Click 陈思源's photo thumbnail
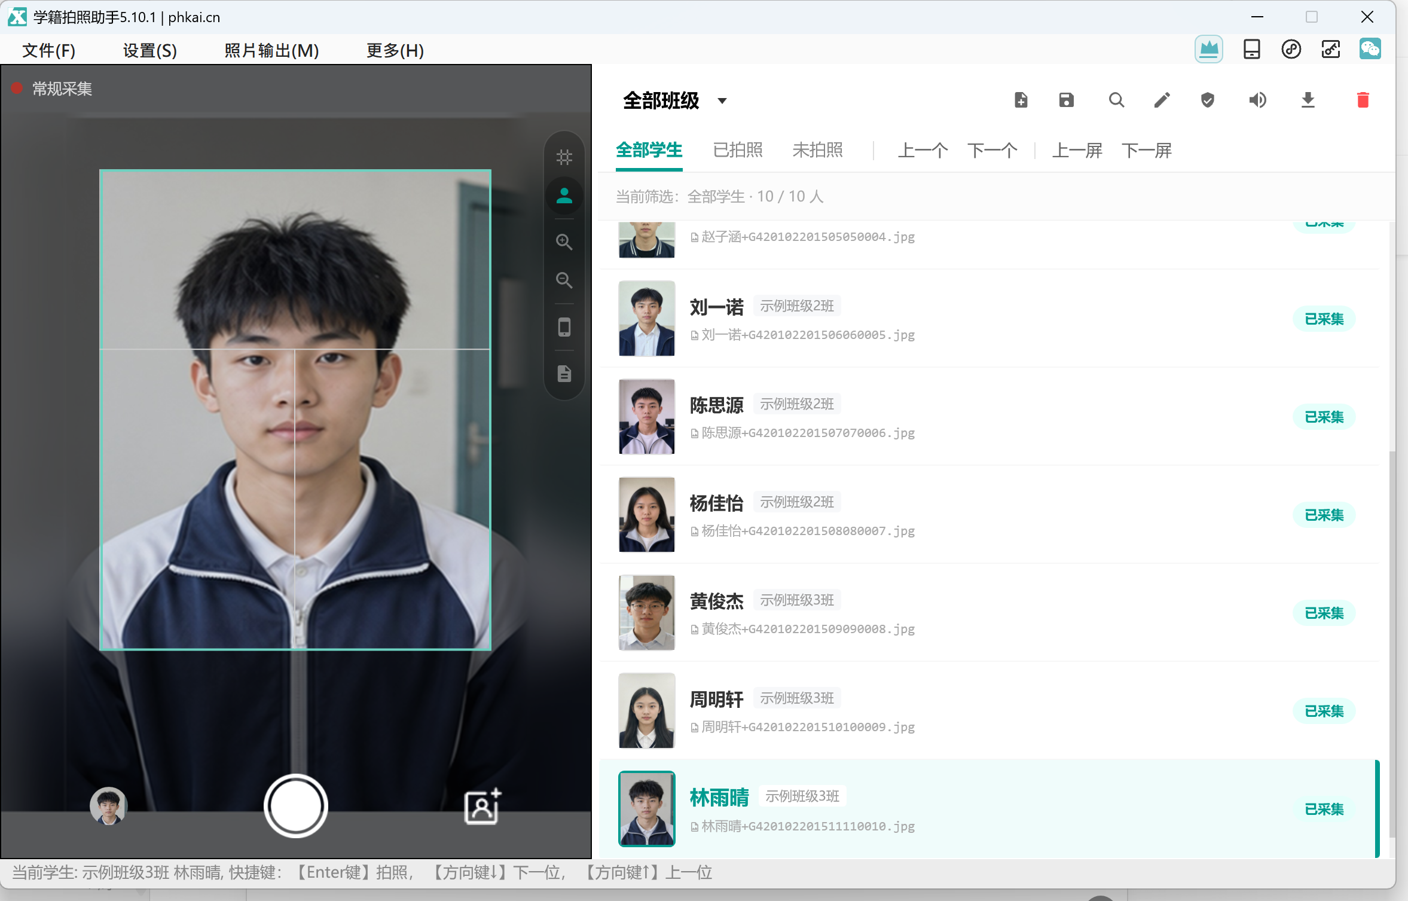The image size is (1408, 901). [646, 416]
